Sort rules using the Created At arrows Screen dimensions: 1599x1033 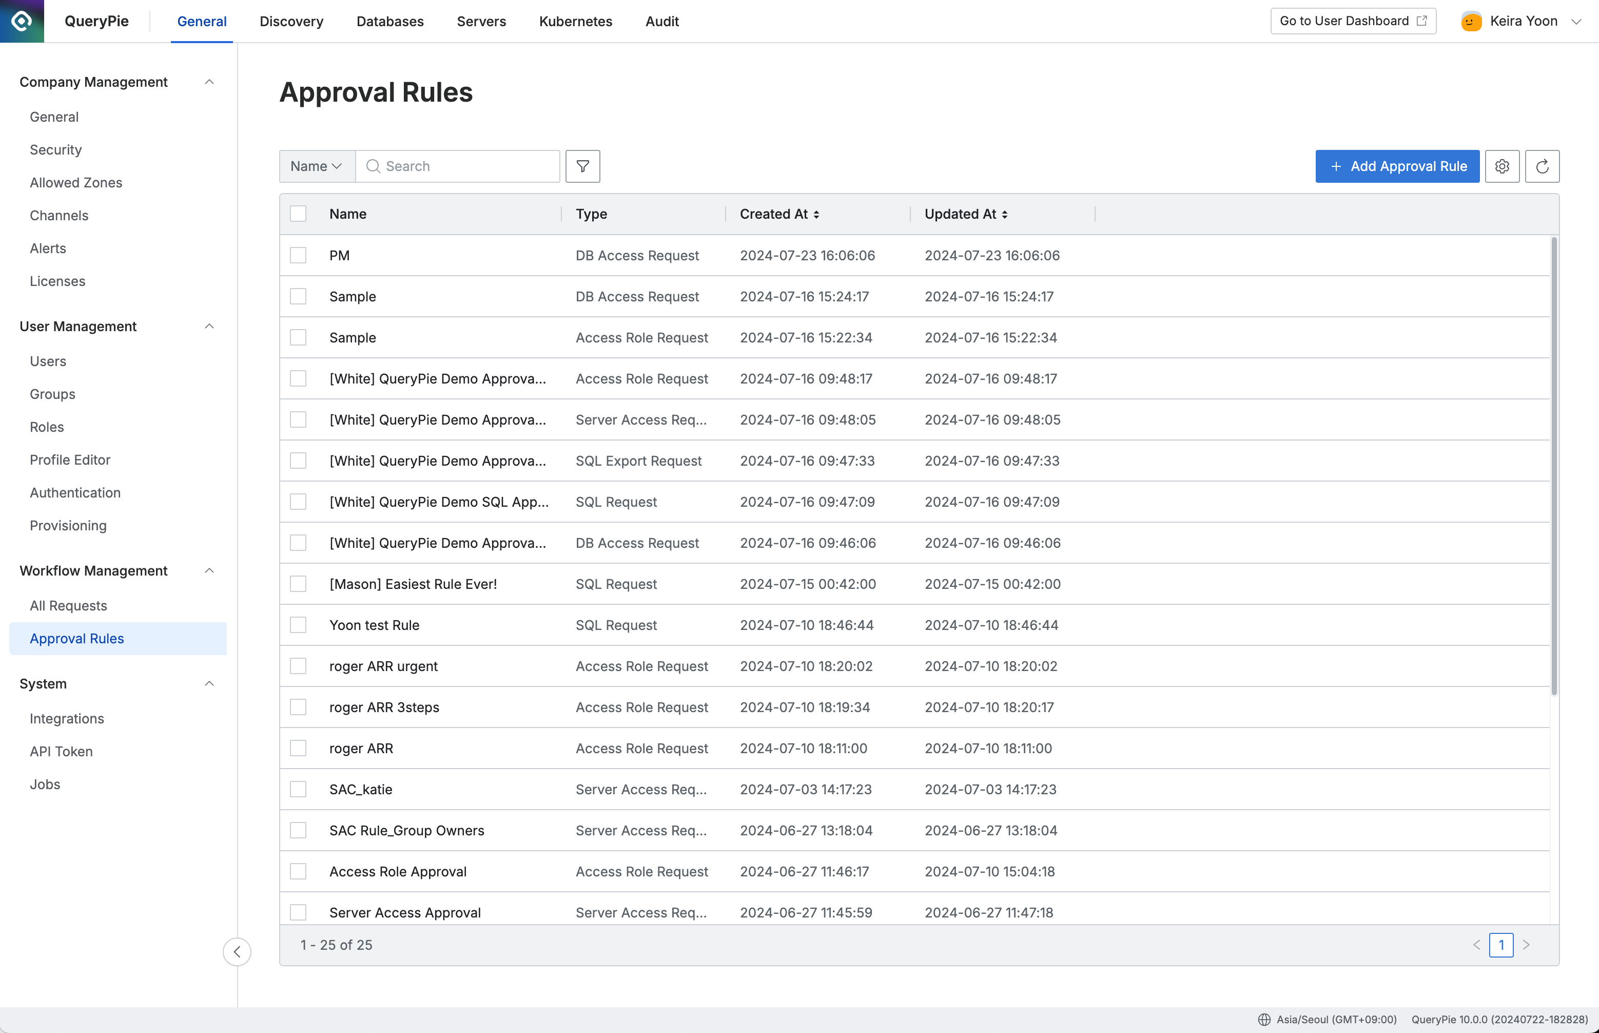tap(816, 214)
